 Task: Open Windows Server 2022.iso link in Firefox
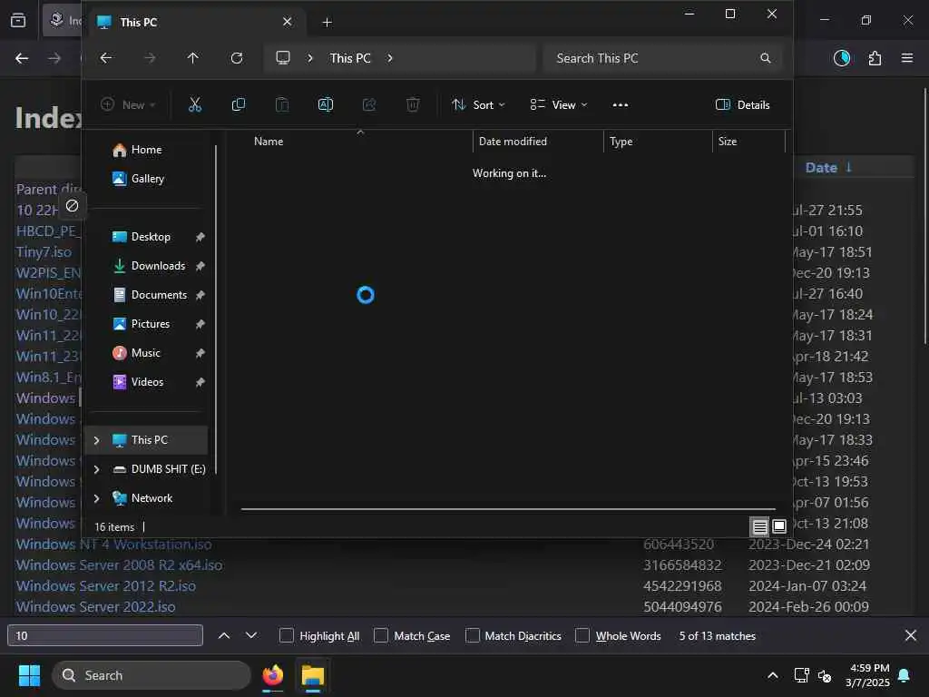[95, 607]
